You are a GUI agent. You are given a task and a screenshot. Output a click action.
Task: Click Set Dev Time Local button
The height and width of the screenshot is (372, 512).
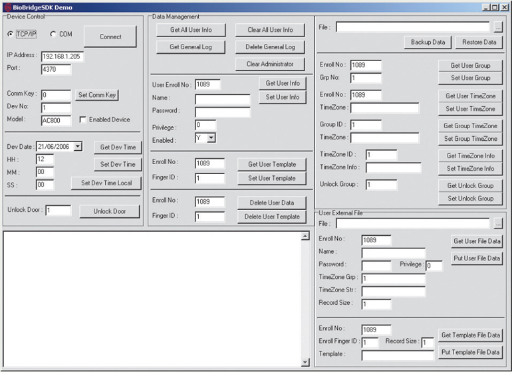click(x=106, y=183)
